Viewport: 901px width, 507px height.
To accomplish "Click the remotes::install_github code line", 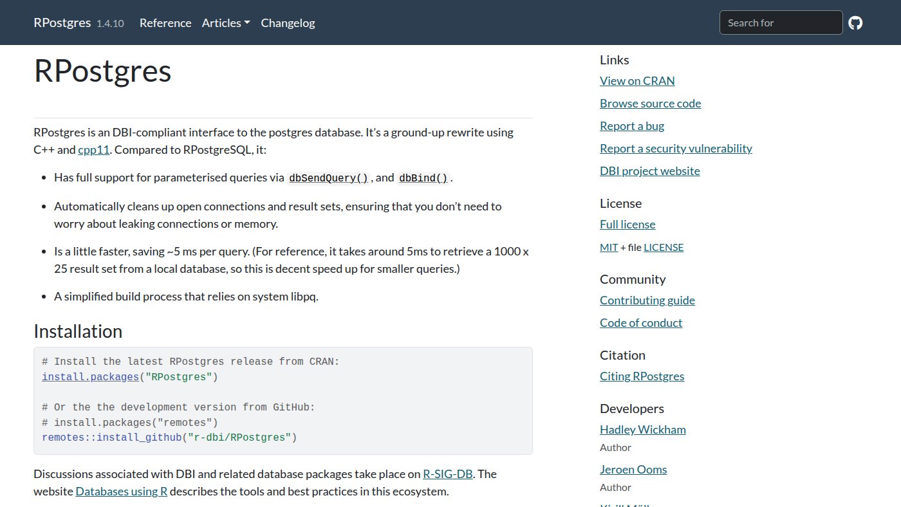I will tap(169, 438).
